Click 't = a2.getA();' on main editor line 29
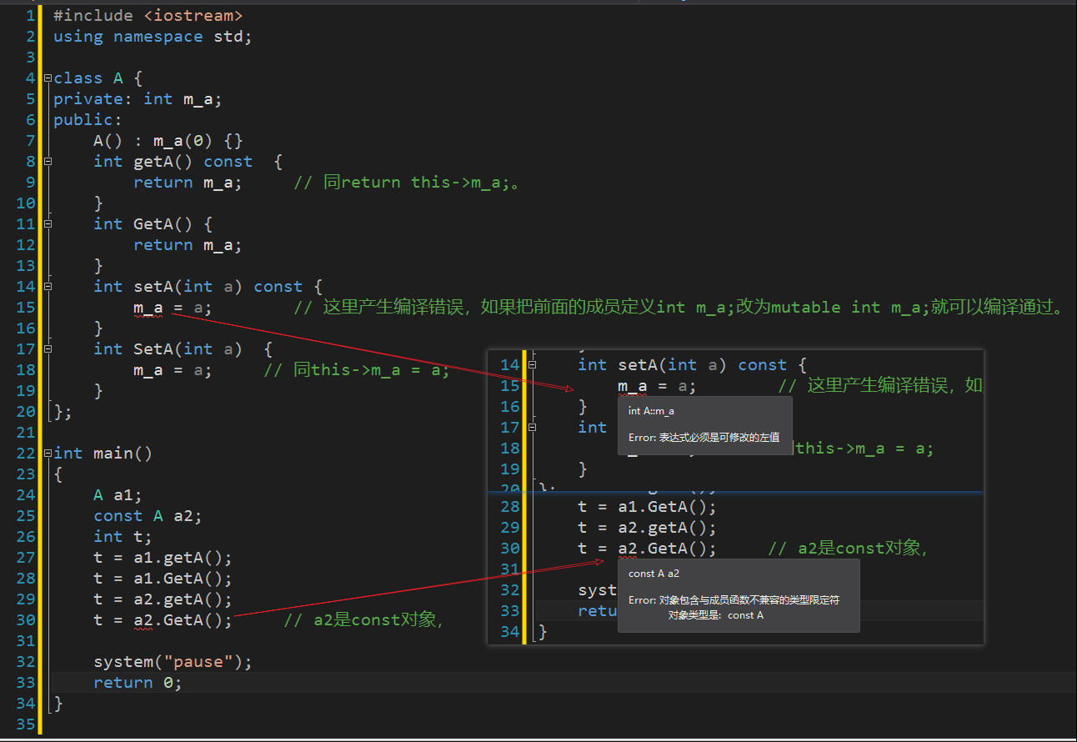The image size is (1077, 742). click(163, 599)
